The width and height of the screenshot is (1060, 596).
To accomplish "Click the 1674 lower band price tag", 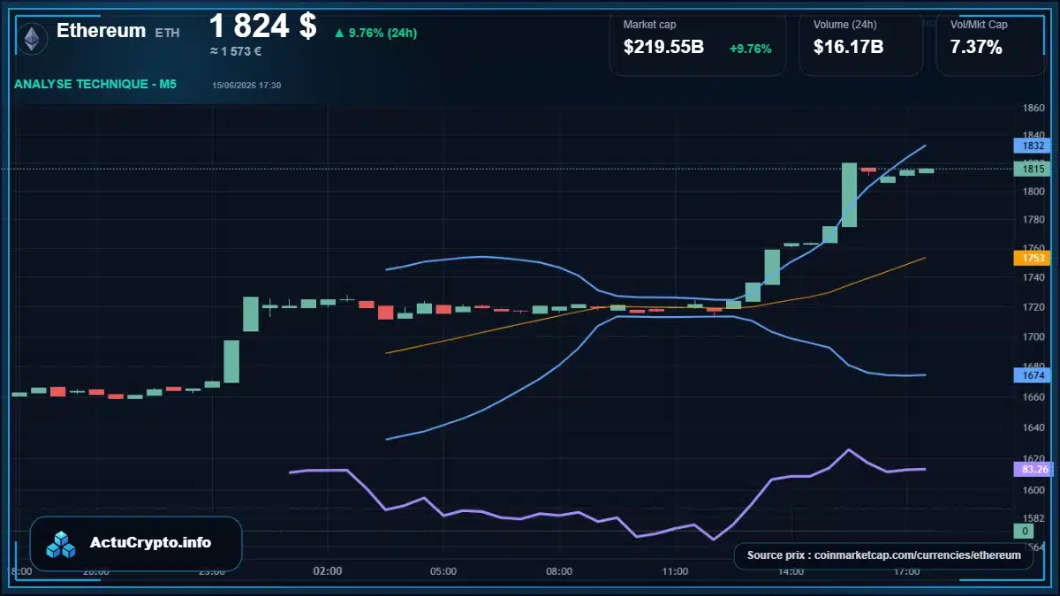I will [x=1033, y=375].
